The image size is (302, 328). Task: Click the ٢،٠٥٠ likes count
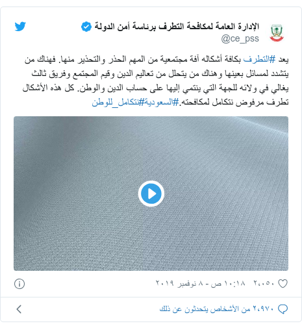tap(264, 283)
